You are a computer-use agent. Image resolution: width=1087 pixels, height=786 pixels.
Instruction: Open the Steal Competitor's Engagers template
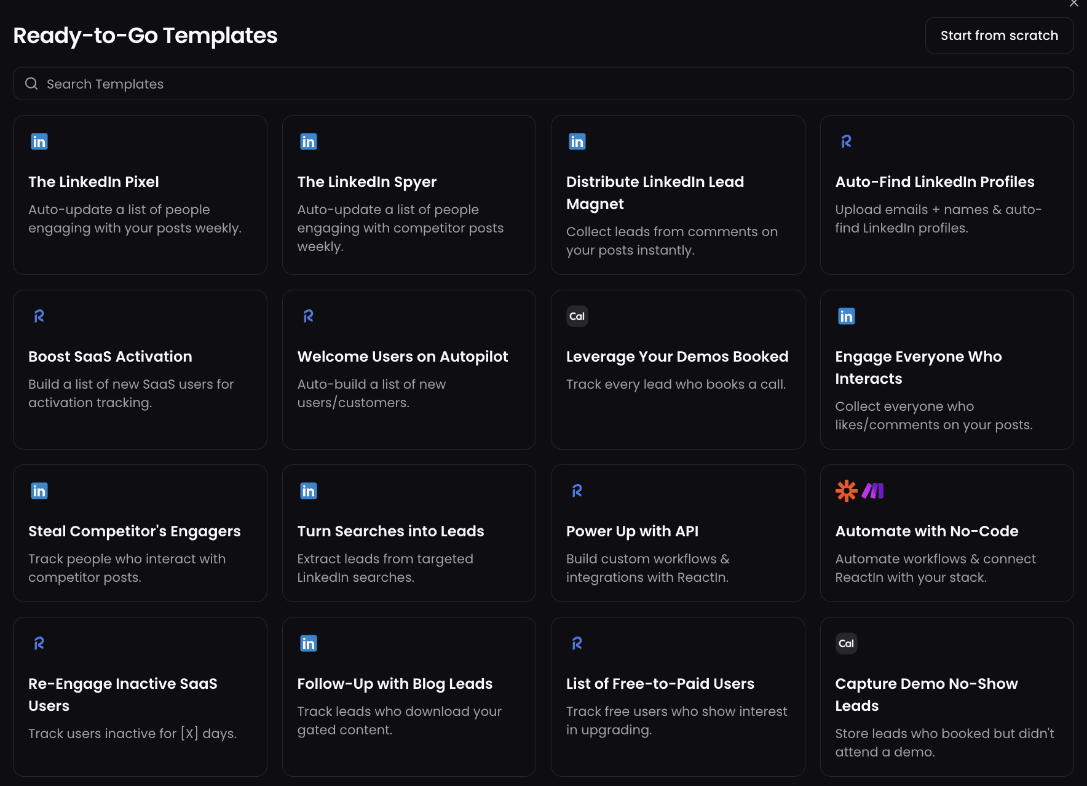coord(140,533)
